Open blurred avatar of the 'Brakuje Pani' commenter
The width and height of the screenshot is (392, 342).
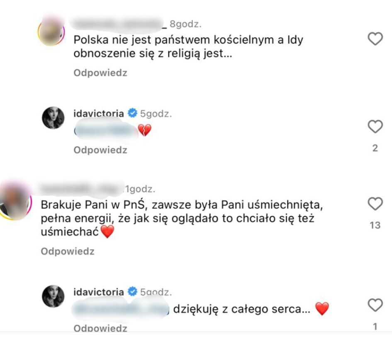point(15,202)
